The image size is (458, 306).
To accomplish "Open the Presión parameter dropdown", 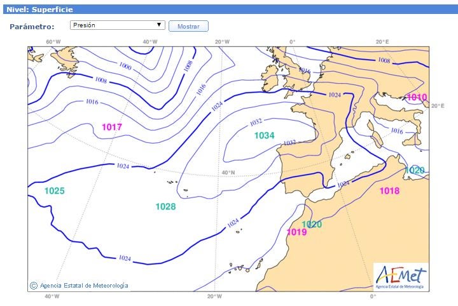I will click(117, 25).
